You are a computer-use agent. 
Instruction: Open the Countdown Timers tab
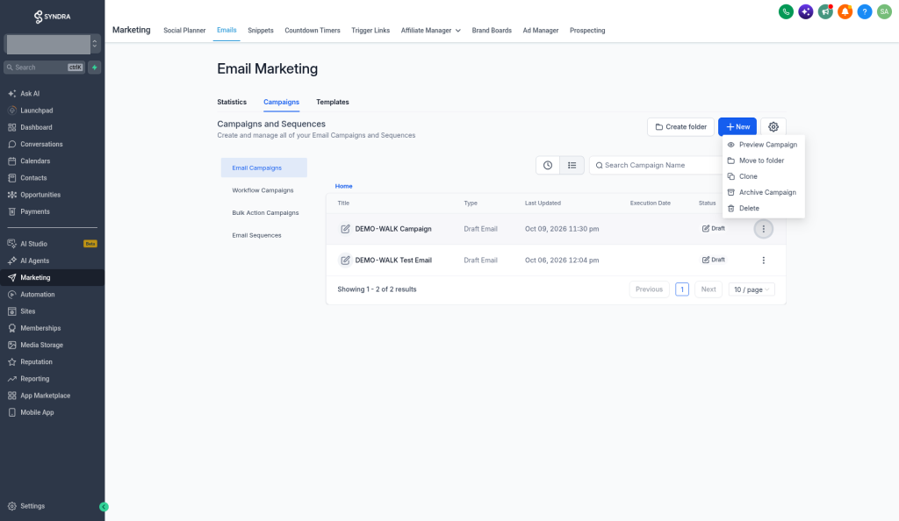coord(313,31)
